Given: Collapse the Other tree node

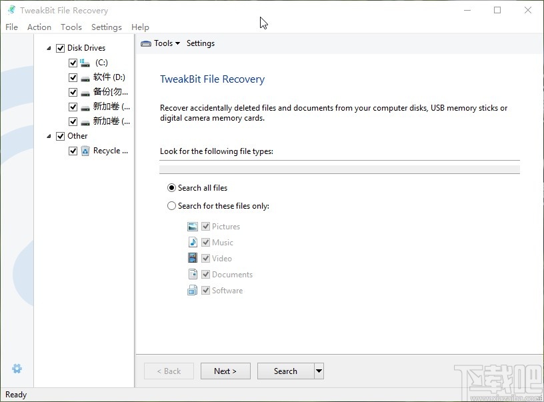Looking at the screenshot, I should 49,136.
